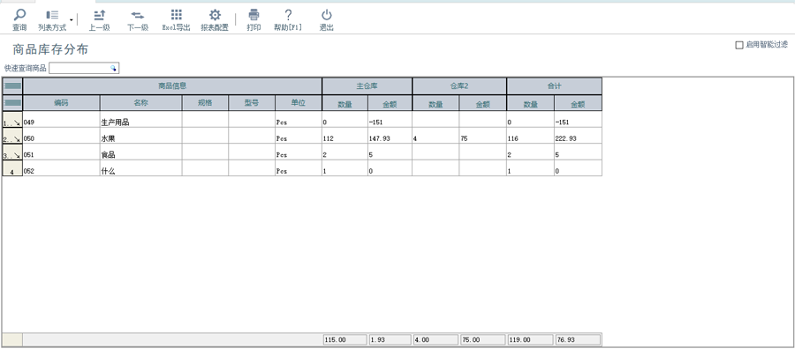
Task: Sort by the 编码 column header
Action: click(61, 103)
